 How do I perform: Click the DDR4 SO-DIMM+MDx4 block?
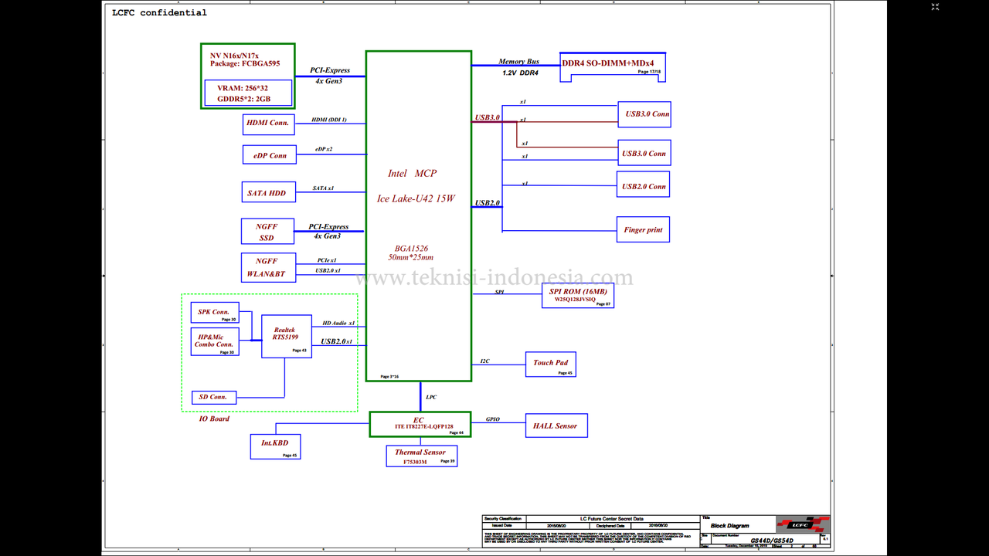pos(613,67)
